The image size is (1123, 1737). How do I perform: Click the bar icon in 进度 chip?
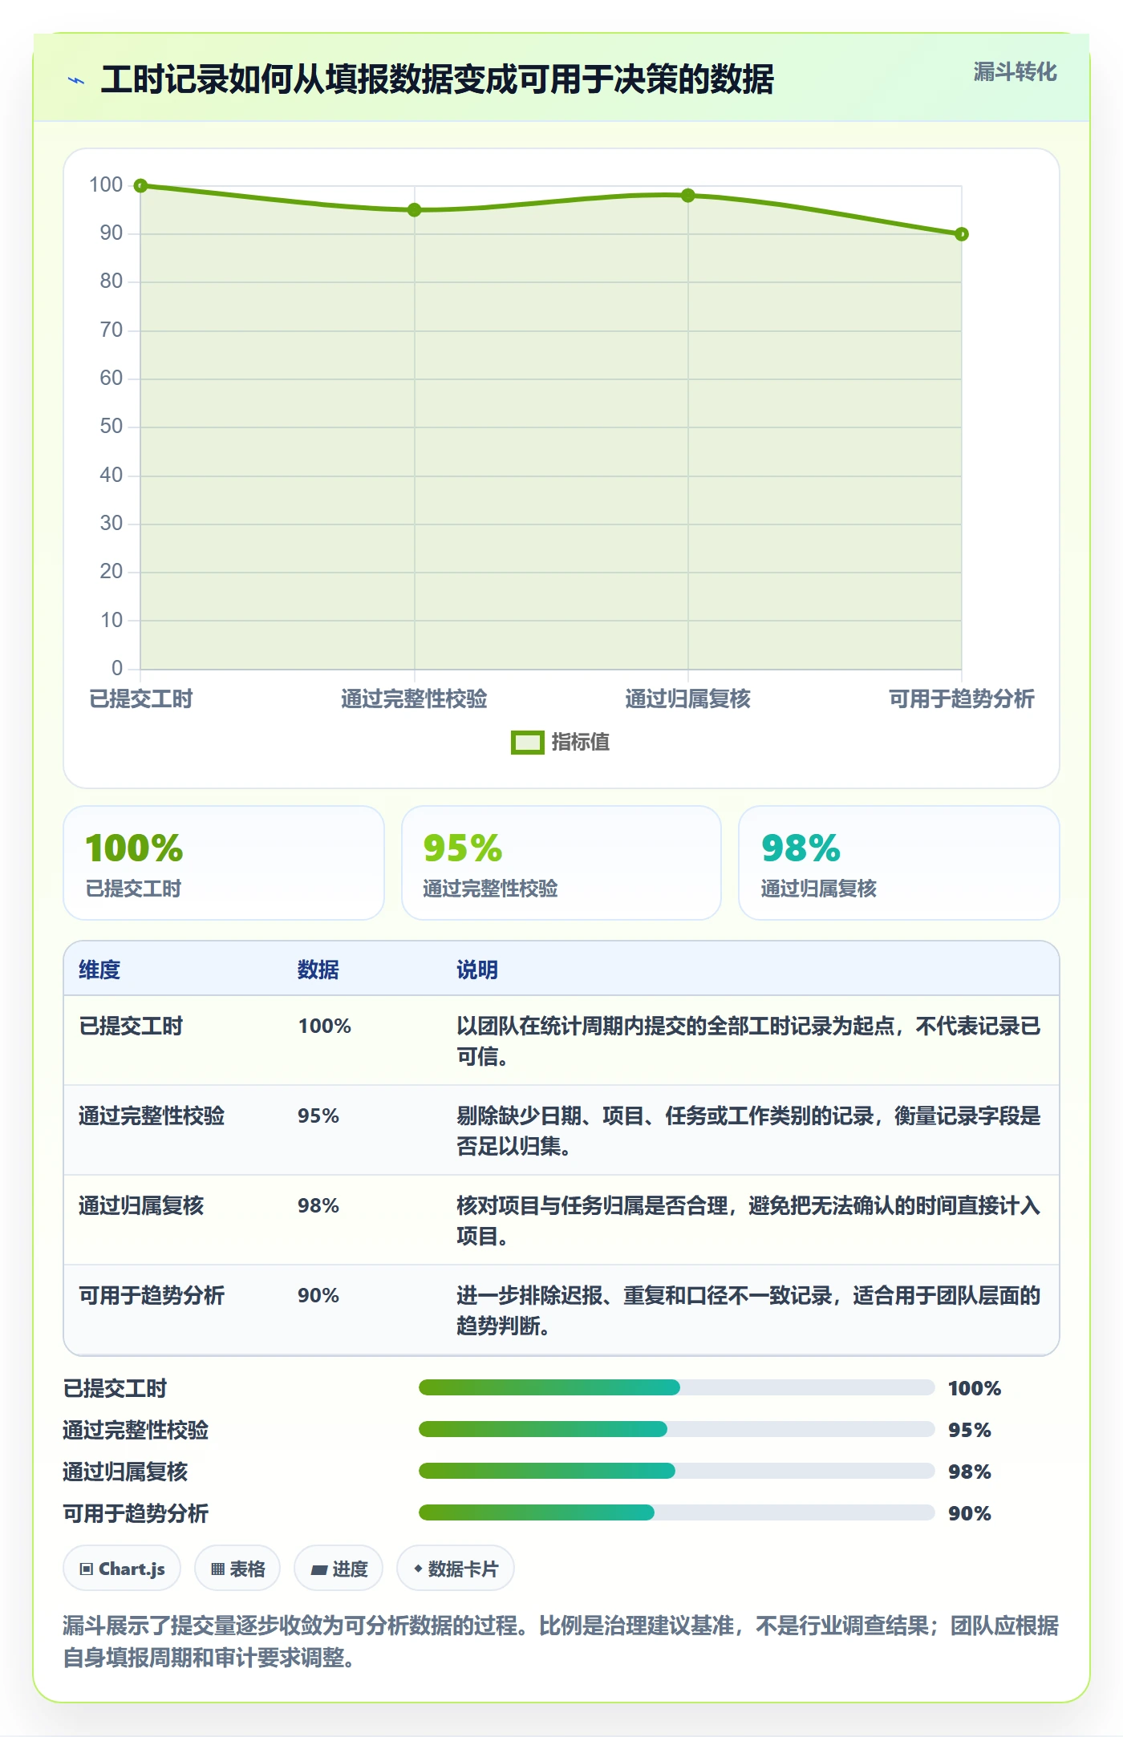319,1570
